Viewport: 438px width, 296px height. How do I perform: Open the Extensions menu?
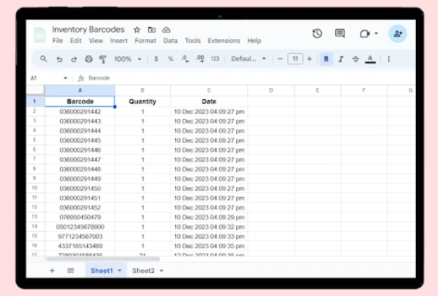pyautogui.click(x=223, y=41)
